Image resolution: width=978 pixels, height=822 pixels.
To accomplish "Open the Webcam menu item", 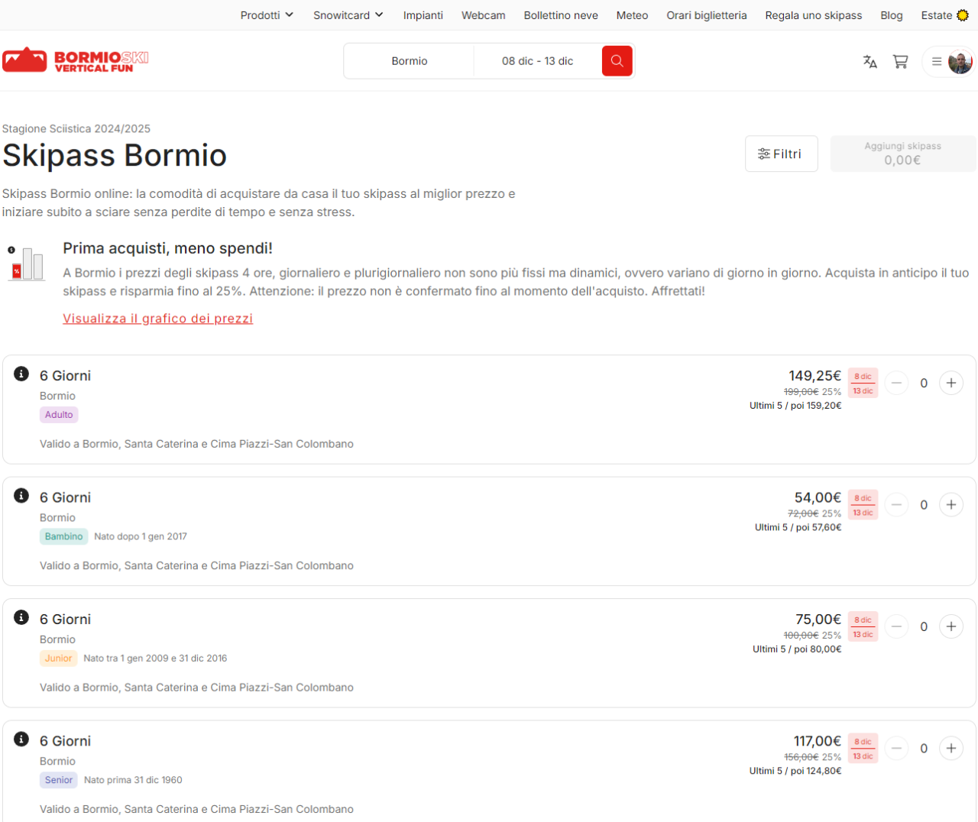I will pos(484,15).
